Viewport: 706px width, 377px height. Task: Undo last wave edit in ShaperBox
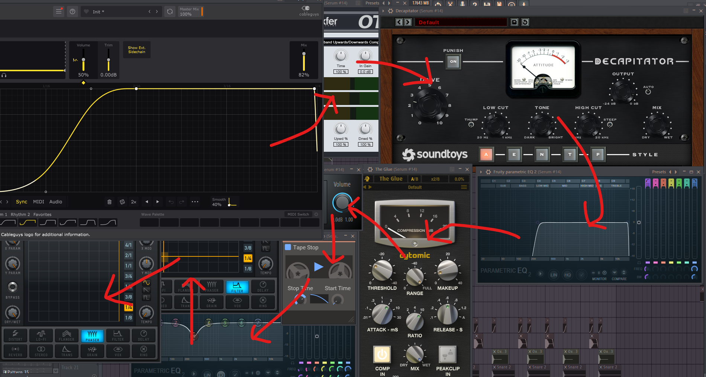tap(171, 202)
